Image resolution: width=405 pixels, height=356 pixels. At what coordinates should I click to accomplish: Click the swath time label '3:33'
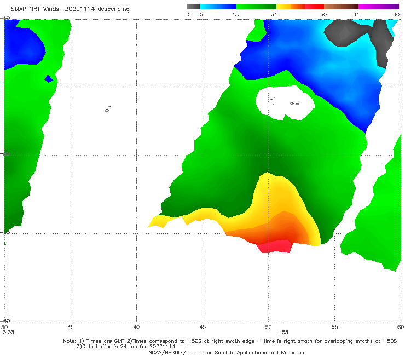click(9, 332)
